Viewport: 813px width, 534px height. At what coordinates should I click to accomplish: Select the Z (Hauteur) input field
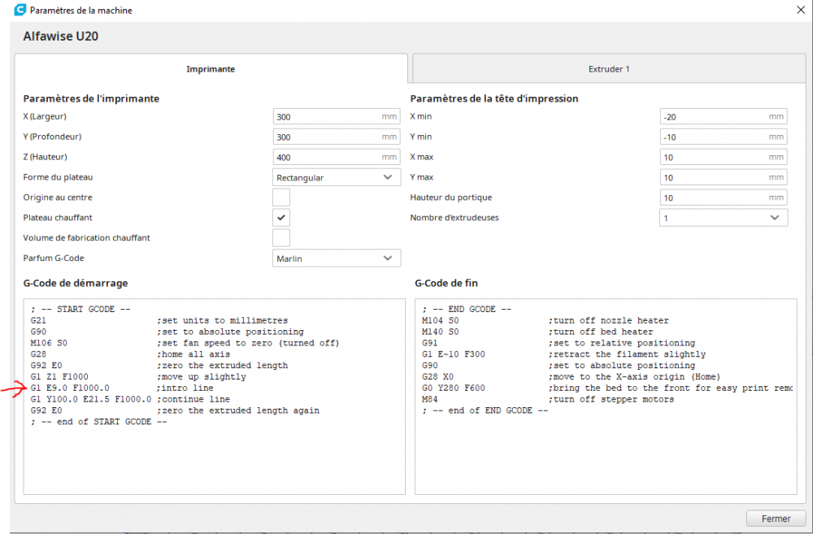pos(337,157)
